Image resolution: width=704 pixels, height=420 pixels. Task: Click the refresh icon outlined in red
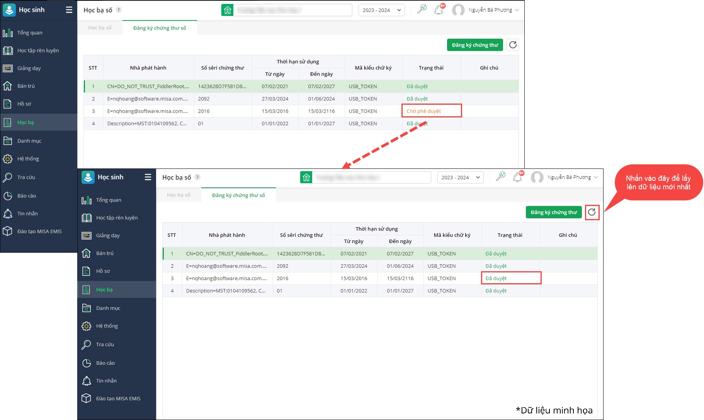point(592,212)
